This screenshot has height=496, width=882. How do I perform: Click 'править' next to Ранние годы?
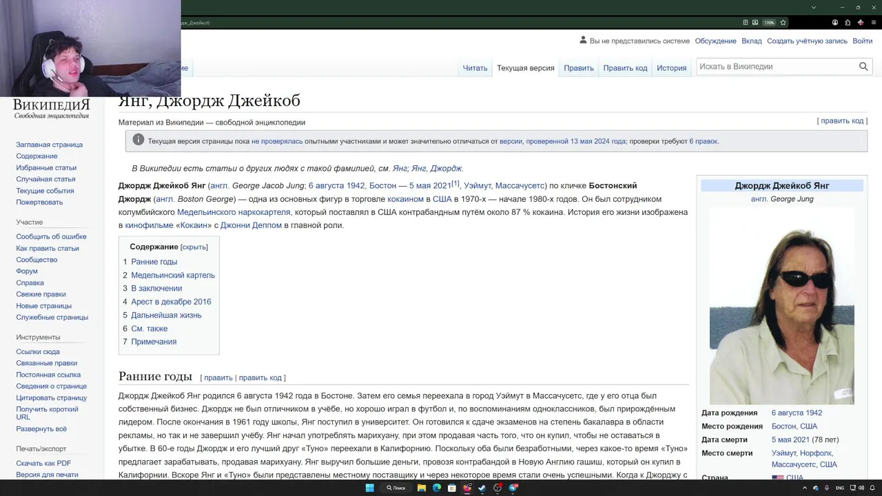pos(218,378)
